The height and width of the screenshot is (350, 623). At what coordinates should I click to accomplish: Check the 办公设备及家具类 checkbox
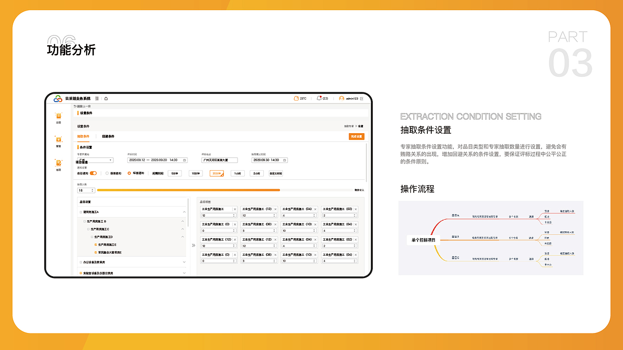pos(81,262)
